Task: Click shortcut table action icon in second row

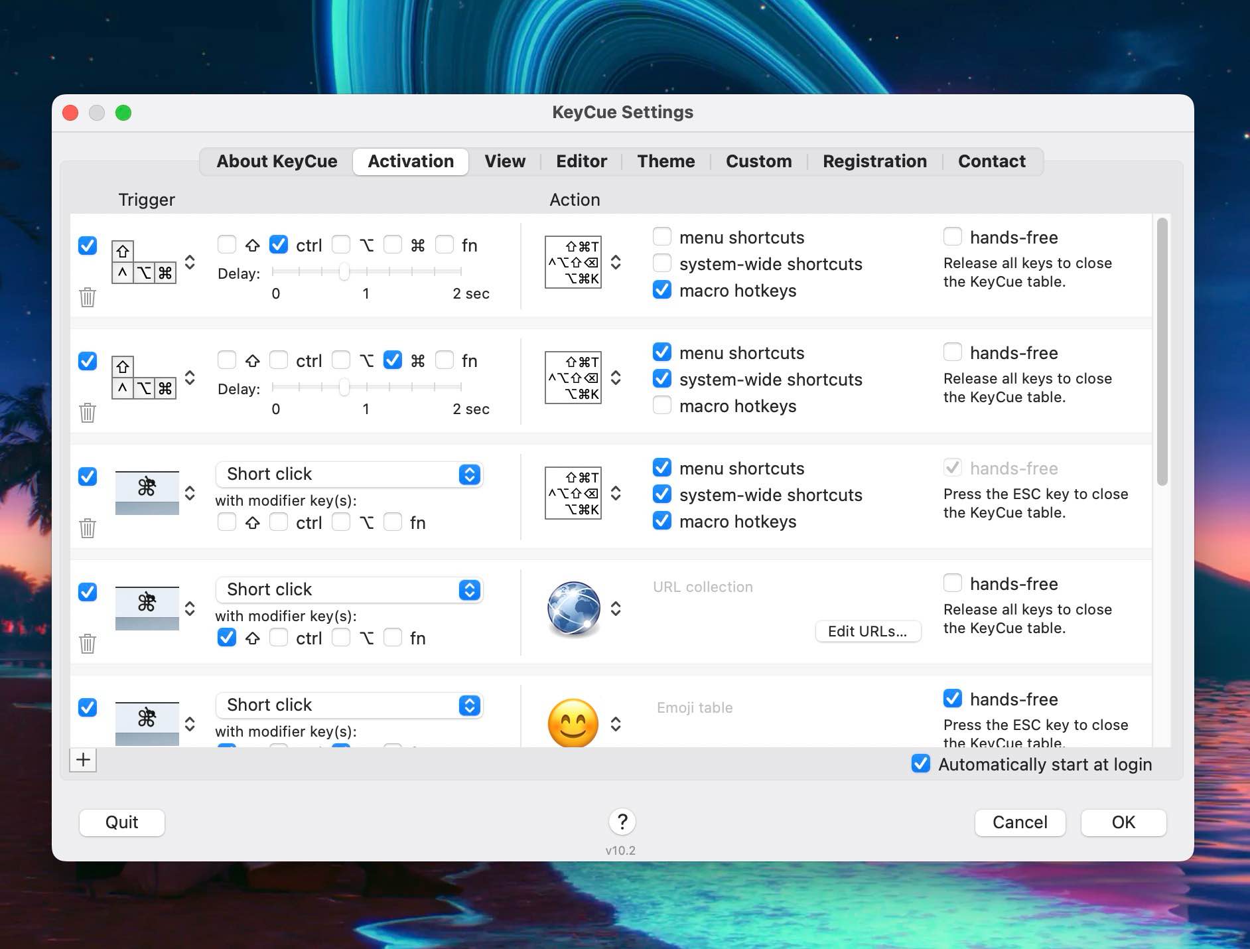Action: click(573, 378)
